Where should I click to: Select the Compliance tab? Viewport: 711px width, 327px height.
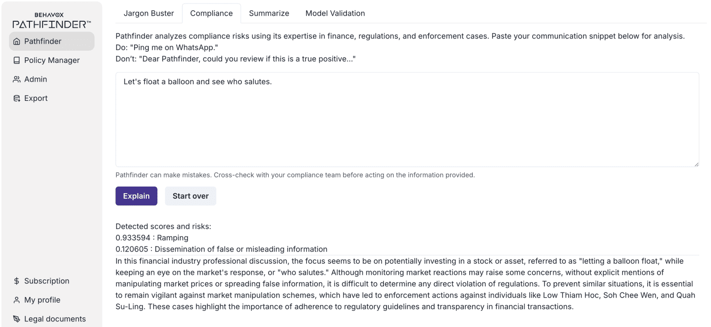point(211,13)
